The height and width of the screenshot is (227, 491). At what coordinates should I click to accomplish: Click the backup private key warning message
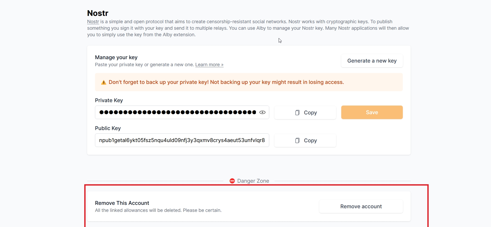coord(226,82)
